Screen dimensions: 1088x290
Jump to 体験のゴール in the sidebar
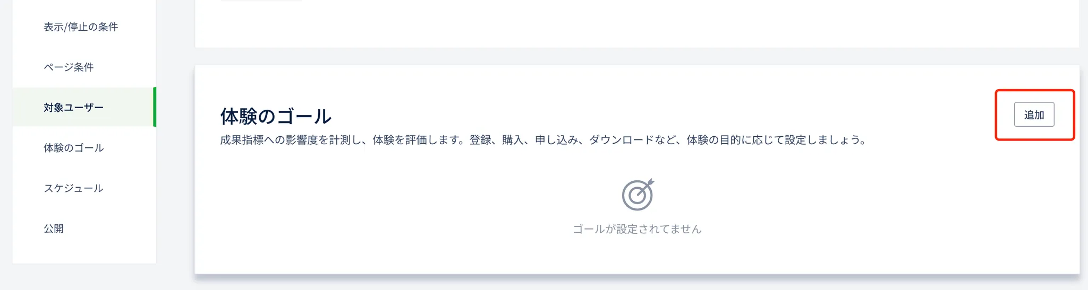click(x=74, y=147)
